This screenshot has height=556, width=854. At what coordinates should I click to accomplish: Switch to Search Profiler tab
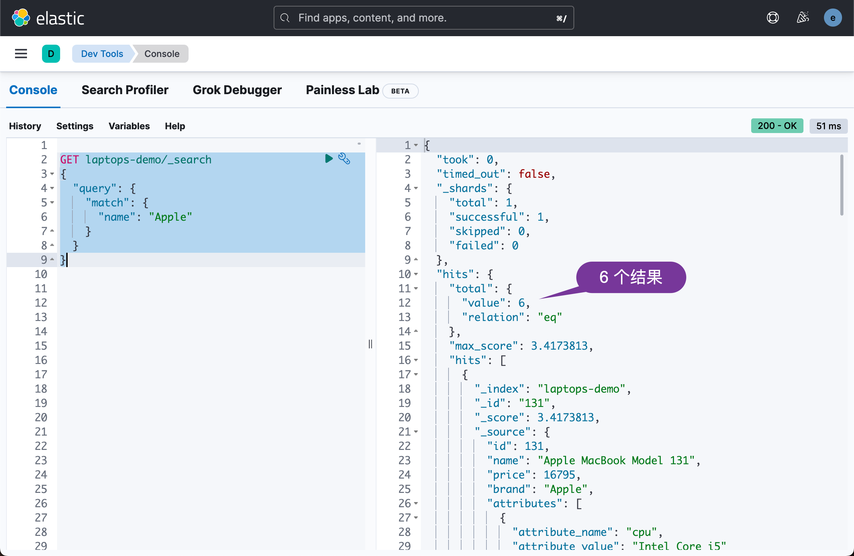point(125,90)
